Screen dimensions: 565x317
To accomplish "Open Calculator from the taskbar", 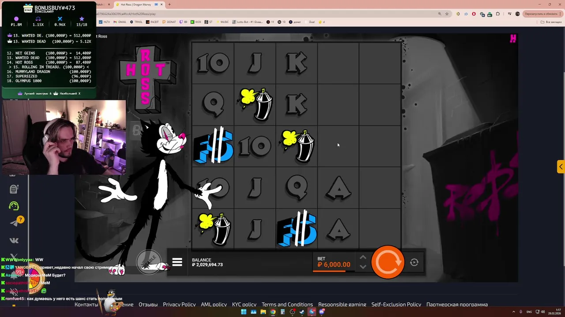I will click(x=282, y=312).
